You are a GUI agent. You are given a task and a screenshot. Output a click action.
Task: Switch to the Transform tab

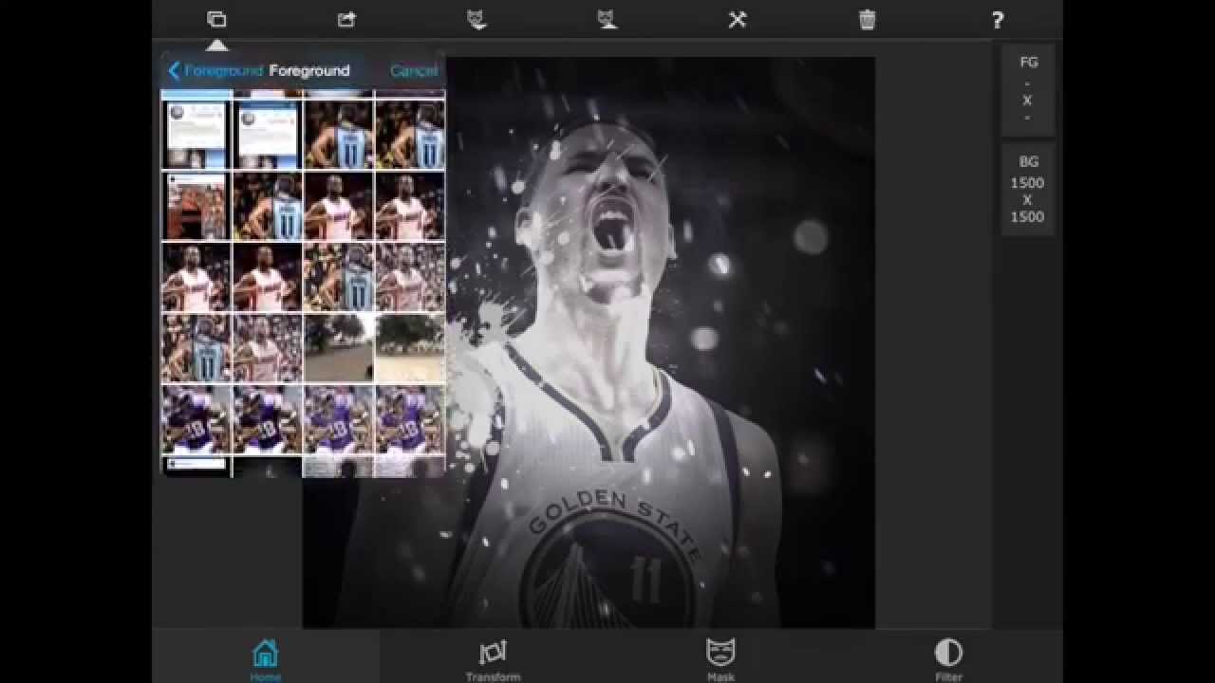(493, 659)
